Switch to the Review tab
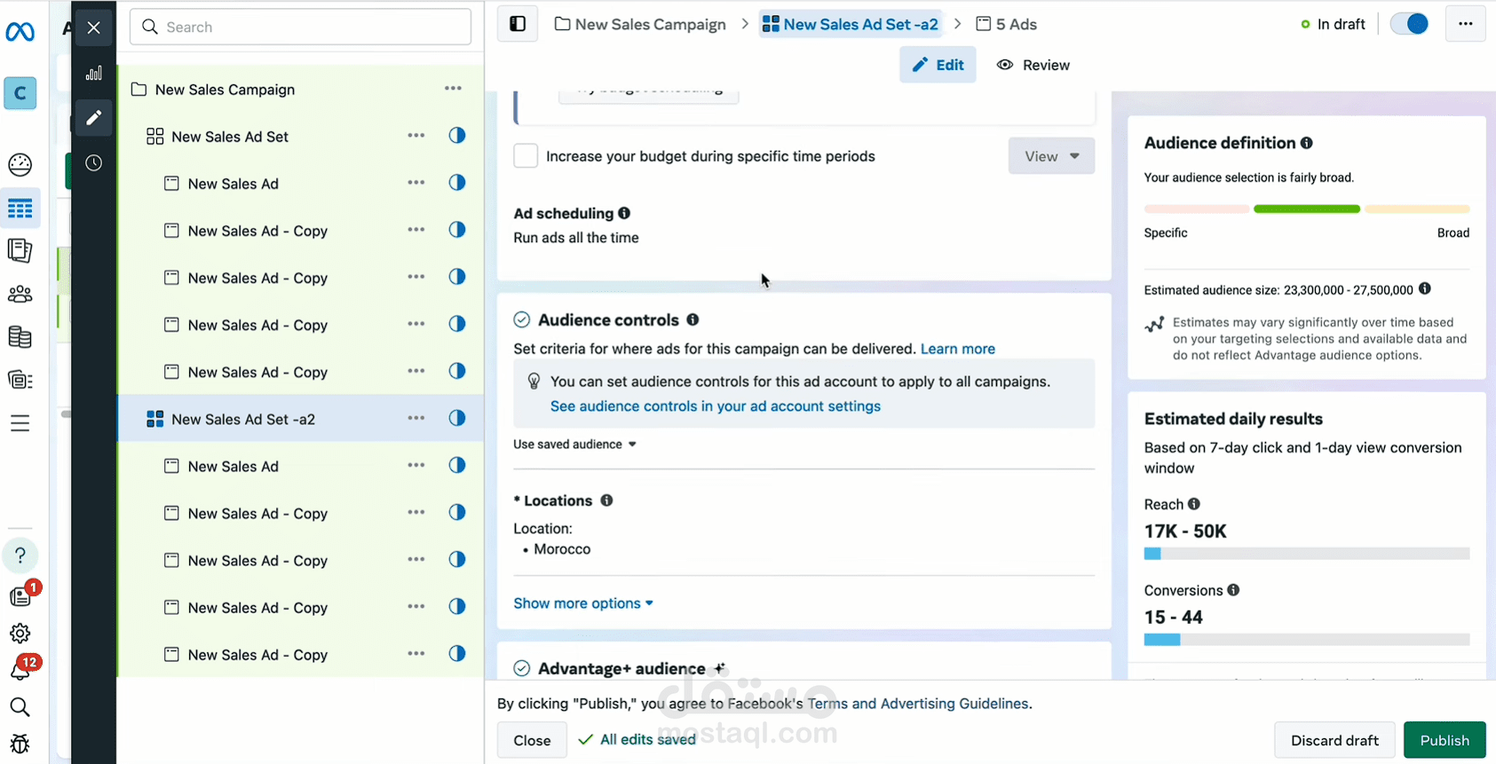The width and height of the screenshot is (1496, 764). click(x=1033, y=65)
